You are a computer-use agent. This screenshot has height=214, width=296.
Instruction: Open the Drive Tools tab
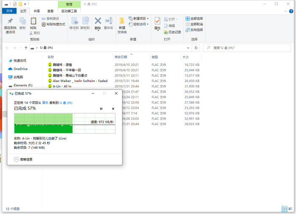(69, 11)
